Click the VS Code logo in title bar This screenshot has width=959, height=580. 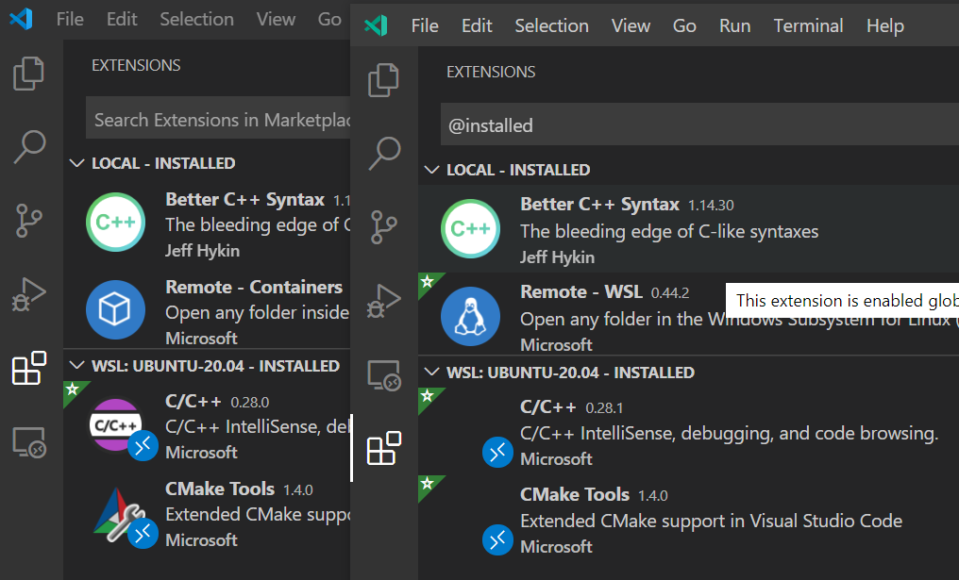376,25
